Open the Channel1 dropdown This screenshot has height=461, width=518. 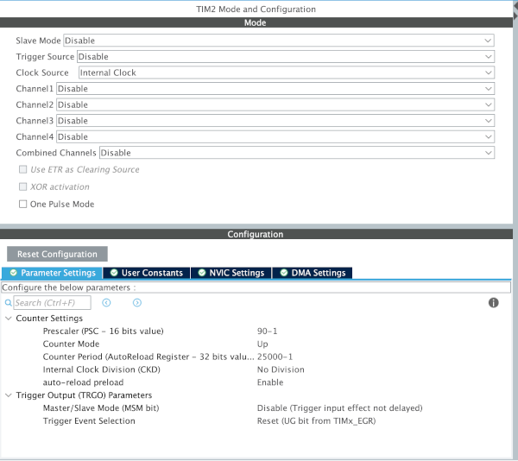275,89
